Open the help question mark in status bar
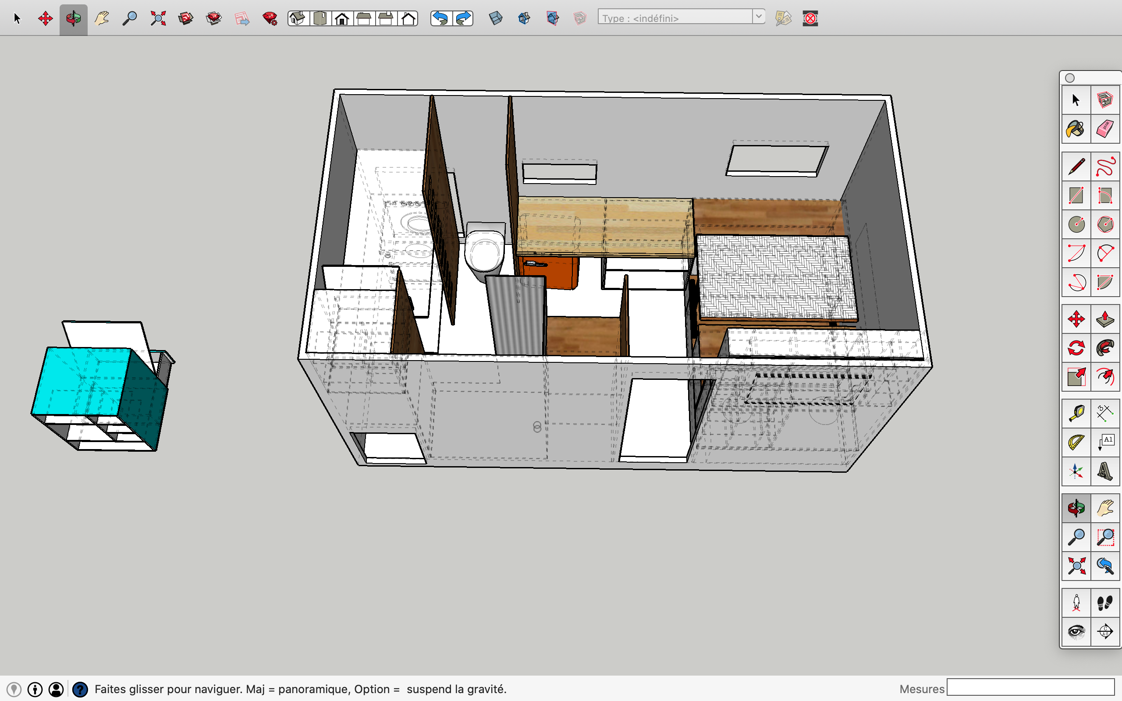The image size is (1122, 701). [x=80, y=690]
